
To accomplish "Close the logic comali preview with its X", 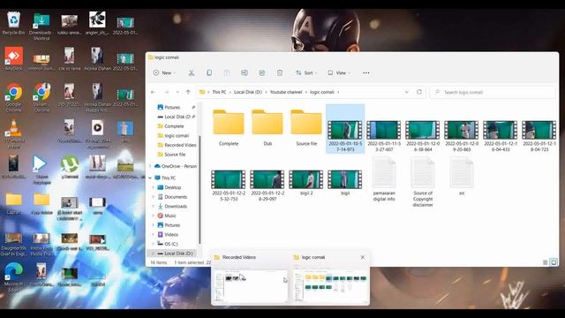I will coord(363,257).
